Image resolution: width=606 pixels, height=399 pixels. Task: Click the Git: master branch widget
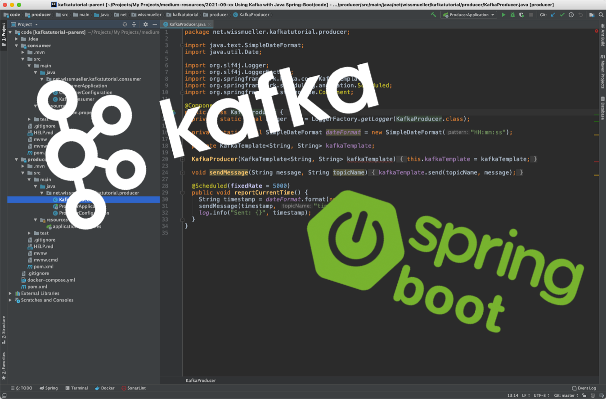pos(566,395)
